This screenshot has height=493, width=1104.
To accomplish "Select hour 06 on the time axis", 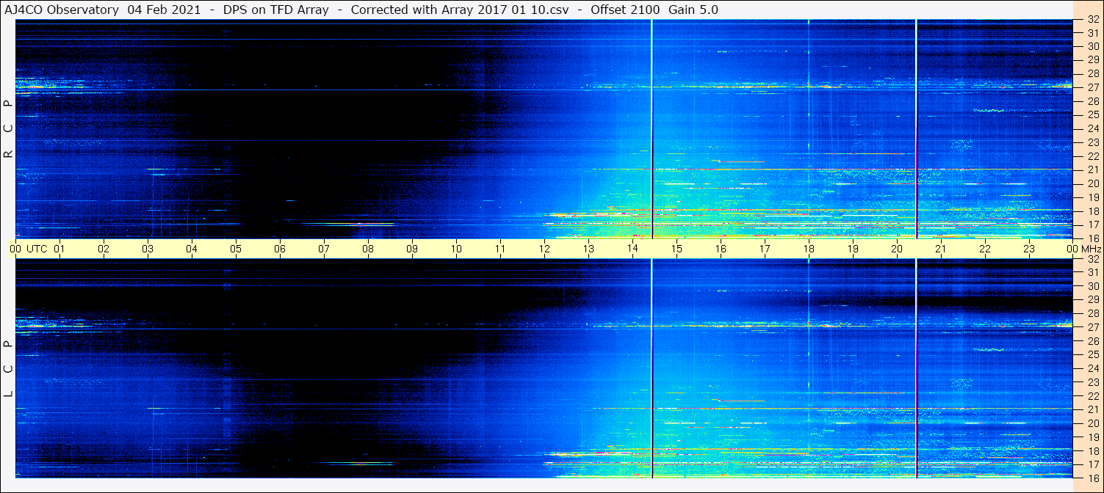I will tap(280, 249).
